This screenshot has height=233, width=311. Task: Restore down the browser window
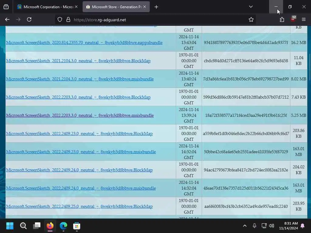(290, 7)
